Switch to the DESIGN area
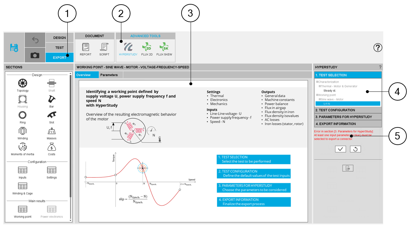Screen dimensions: 413x228 tap(60, 38)
